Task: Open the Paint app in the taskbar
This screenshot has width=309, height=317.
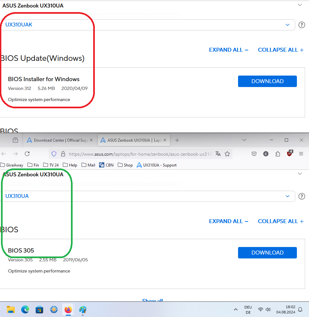Action: pos(83,309)
